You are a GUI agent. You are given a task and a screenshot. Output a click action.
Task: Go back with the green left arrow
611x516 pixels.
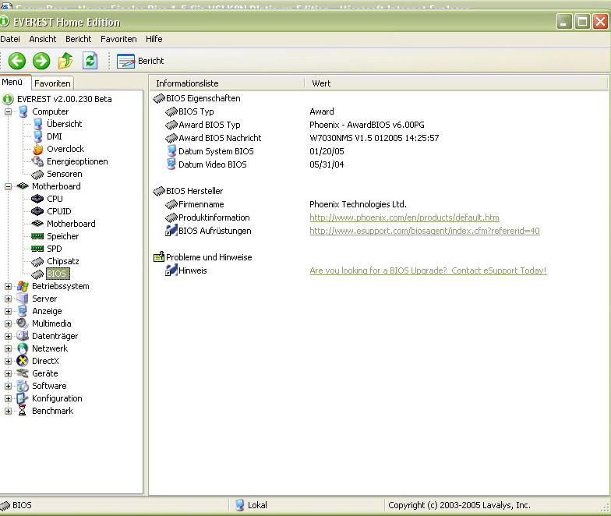[x=17, y=61]
